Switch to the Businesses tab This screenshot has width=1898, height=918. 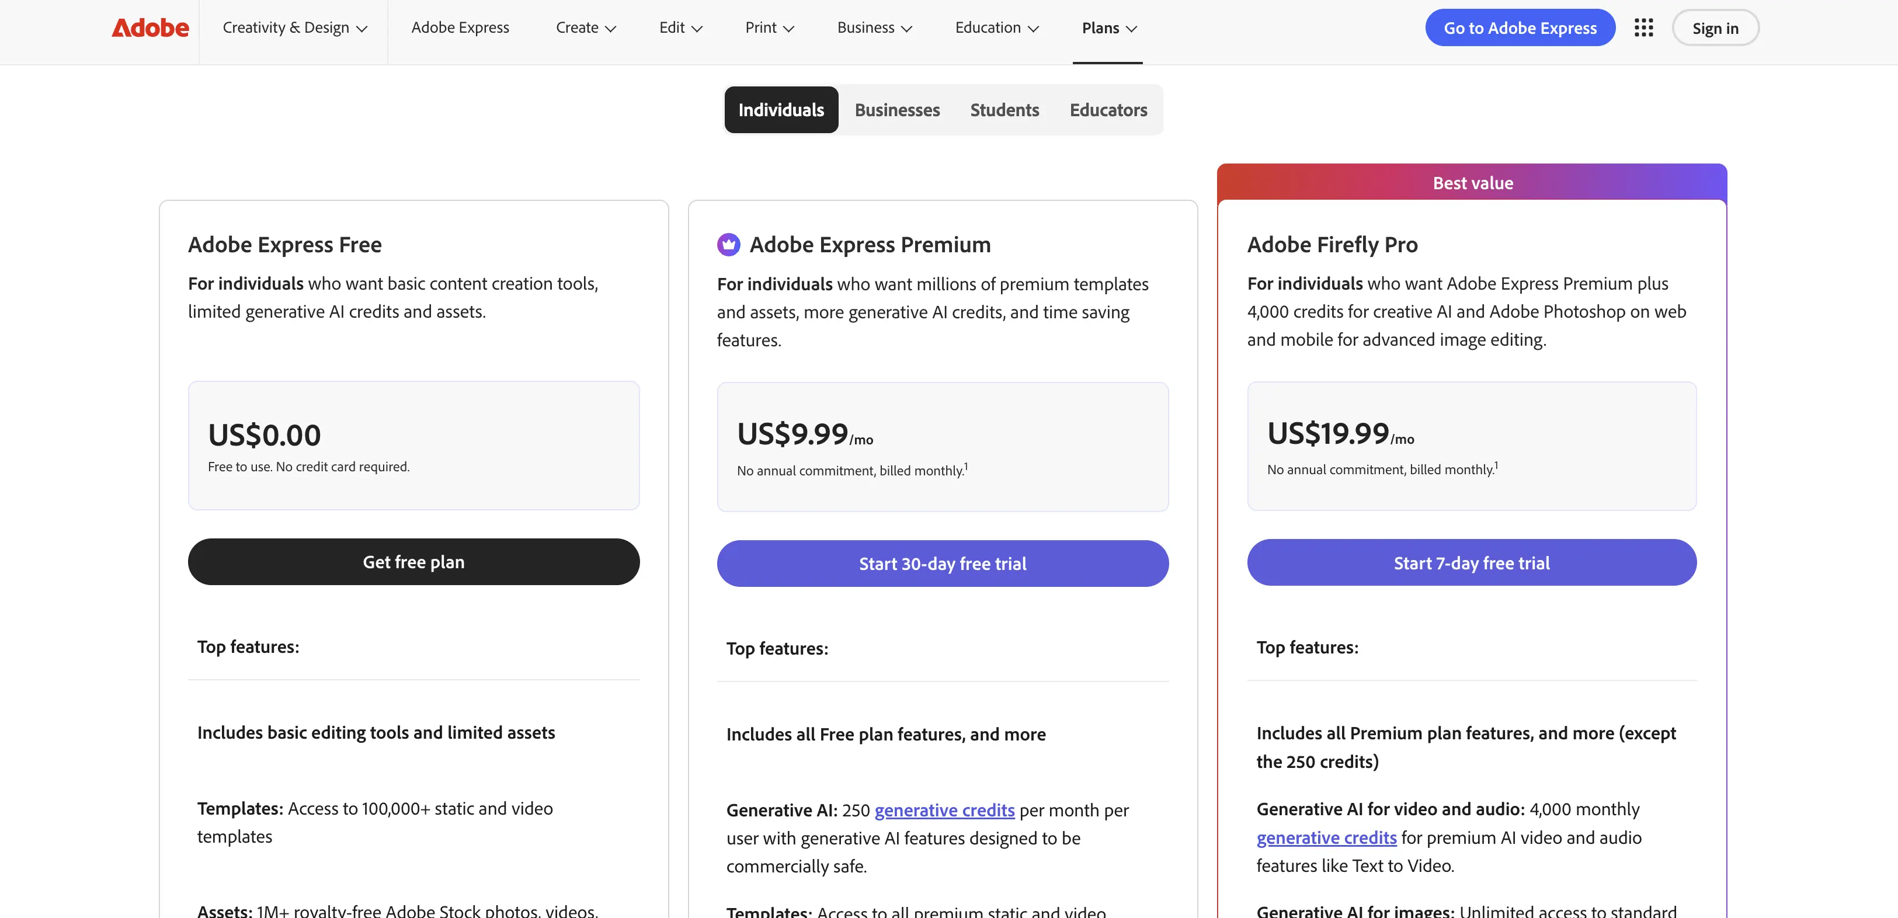coord(896,110)
